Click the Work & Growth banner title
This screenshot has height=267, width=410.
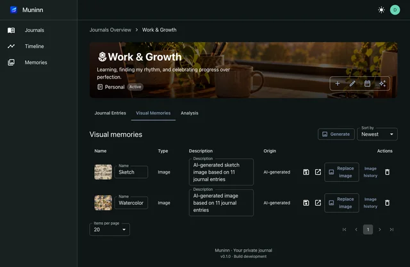(145, 57)
